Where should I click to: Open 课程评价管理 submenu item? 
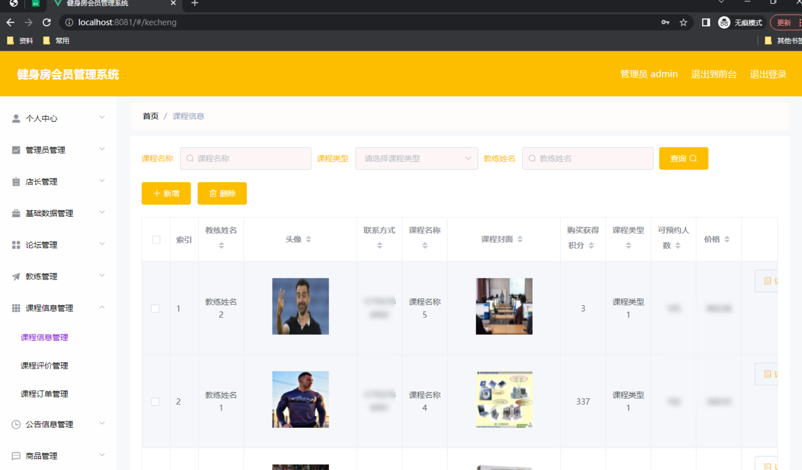pos(44,366)
